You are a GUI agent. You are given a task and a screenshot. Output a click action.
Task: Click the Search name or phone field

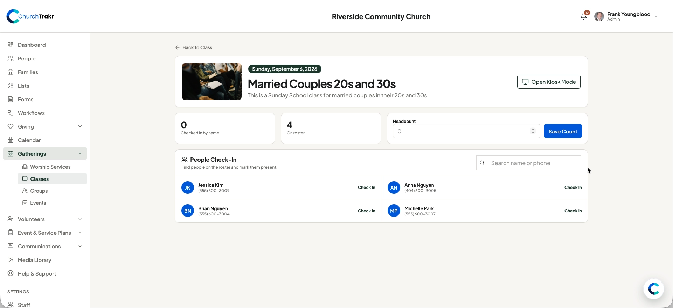[528, 163]
